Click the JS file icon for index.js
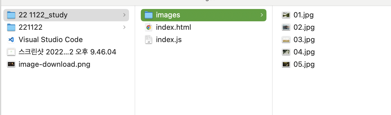The height and width of the screenshot is (115, 391). coord(149,40)
